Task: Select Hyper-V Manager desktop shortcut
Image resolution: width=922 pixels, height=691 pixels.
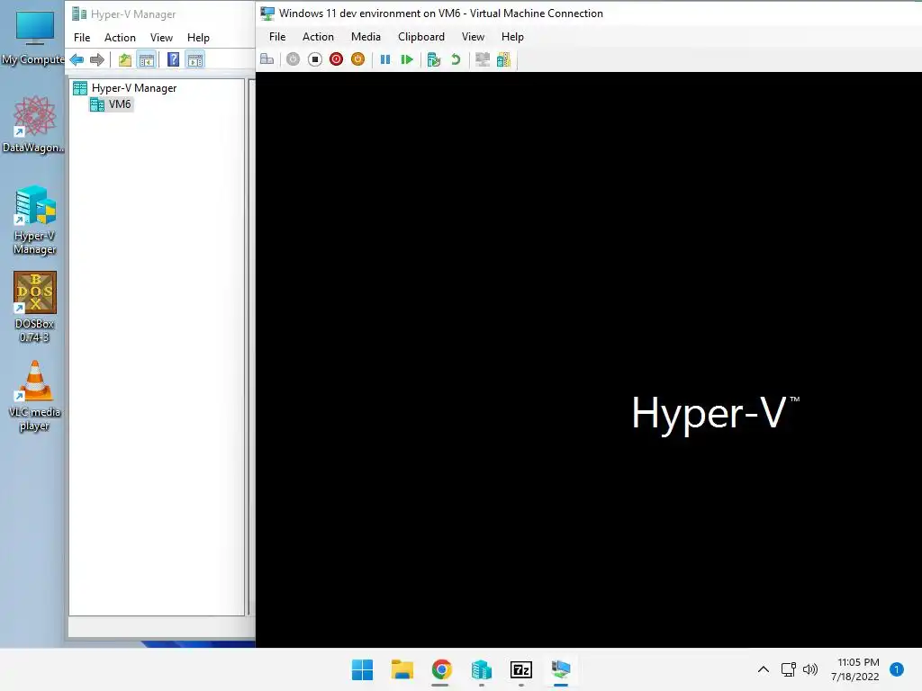Action: point(35,220)
